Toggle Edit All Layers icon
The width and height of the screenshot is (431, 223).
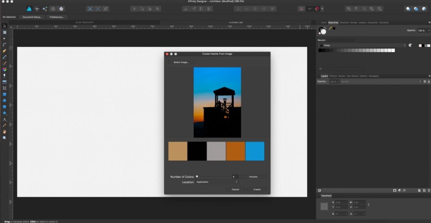[319, 190]
